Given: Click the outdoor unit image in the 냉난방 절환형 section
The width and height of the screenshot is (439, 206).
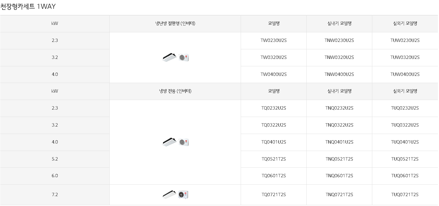Looking at the screenshot, I should (184, 58).
